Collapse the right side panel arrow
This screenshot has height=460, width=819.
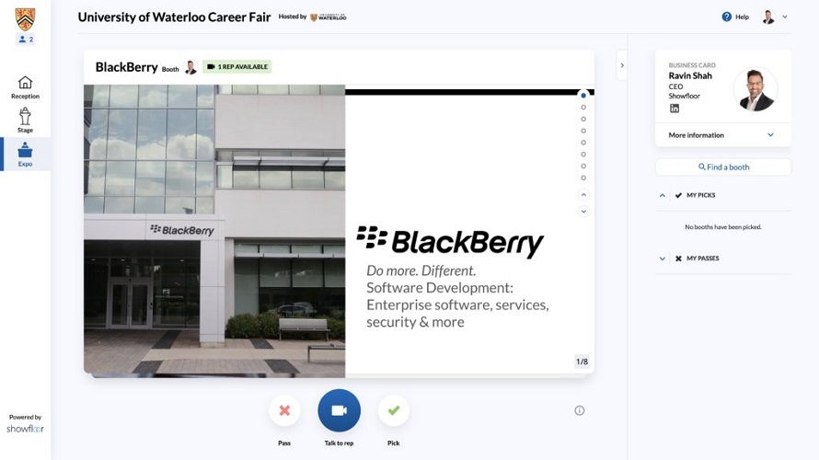(621, 65)
